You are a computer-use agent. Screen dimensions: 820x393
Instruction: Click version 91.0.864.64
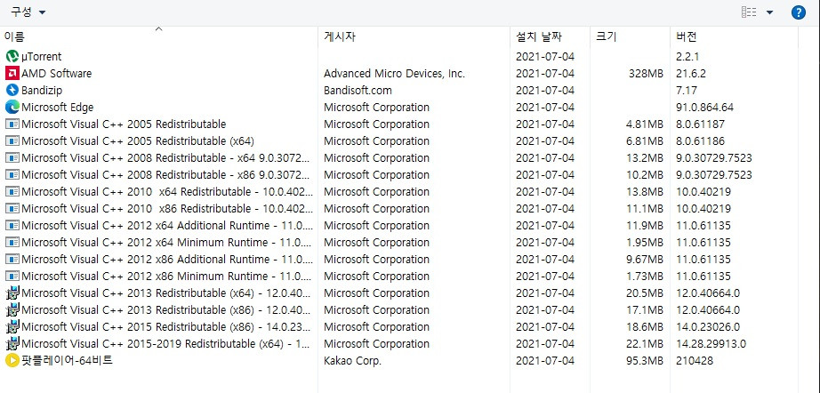point(705,107)
